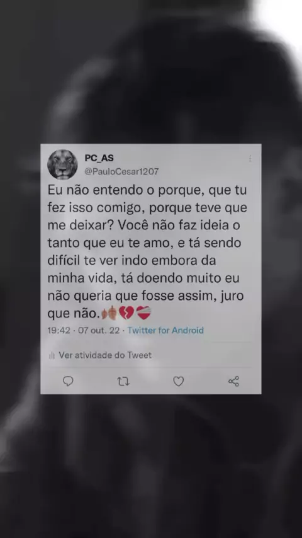This screenshot has width=302, height=538.
Task: Tap the share icon
Action: [234, 381]
